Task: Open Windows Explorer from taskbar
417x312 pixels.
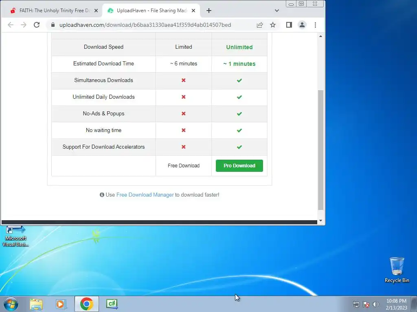Action: click(x=36, y=304)
